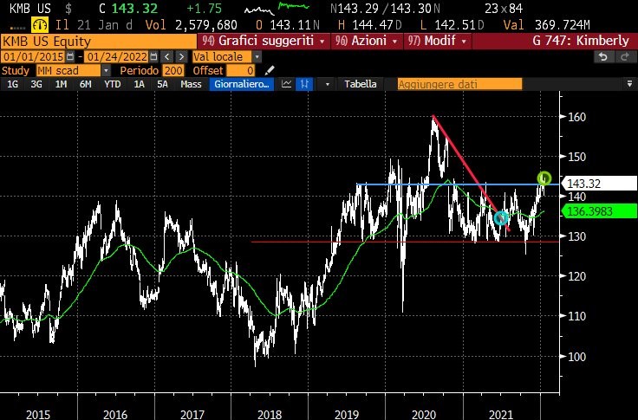638x420 pixels.
Task: Click 100 price axis label
Action: (577, 357)
